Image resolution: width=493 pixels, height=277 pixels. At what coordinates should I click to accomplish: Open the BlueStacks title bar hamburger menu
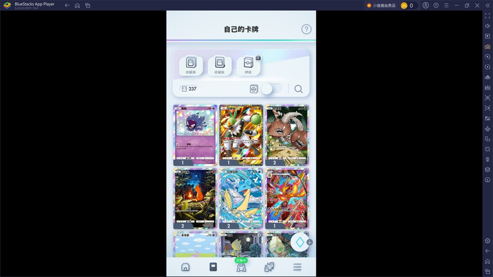[x=446, y=5]
